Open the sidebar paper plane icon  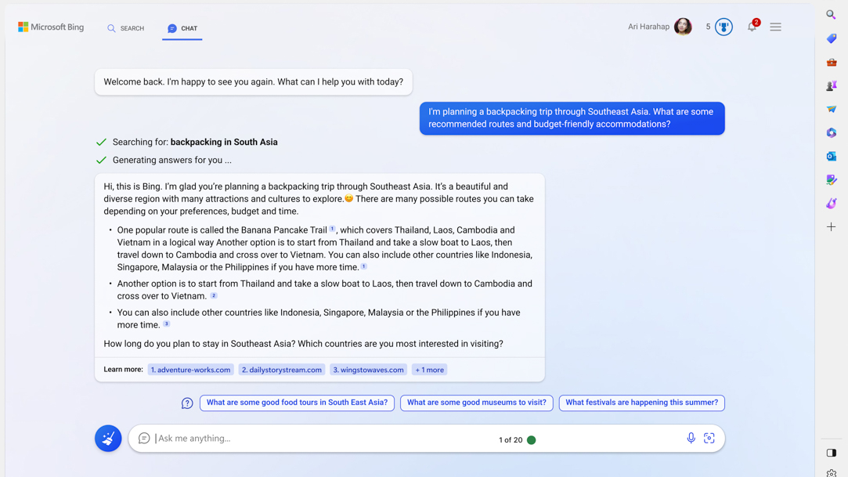click(x=832, y=109)
